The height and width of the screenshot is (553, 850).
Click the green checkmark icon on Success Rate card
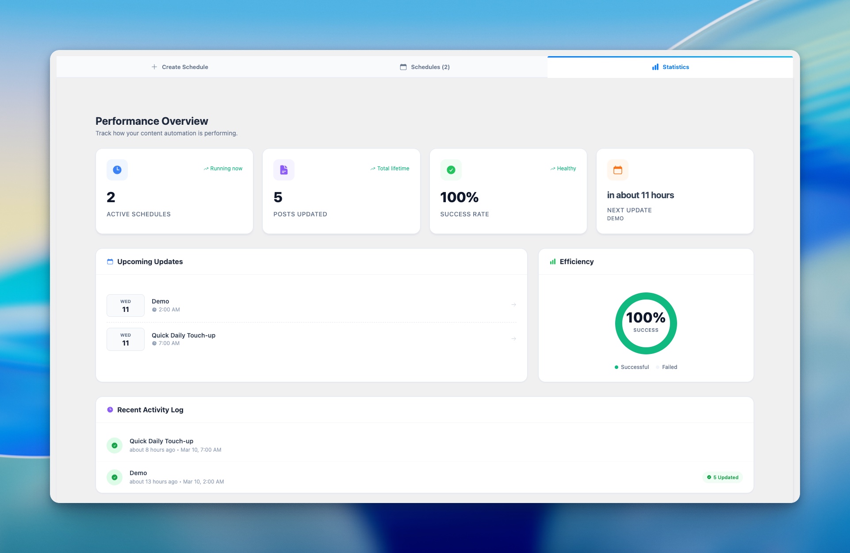[x=451, y=170]
